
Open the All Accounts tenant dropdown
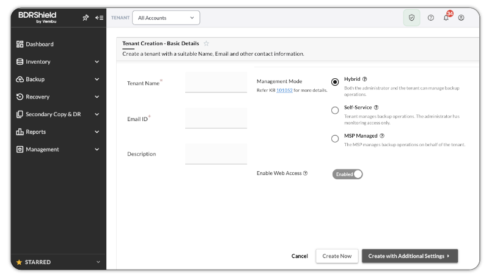coord(166,18)
